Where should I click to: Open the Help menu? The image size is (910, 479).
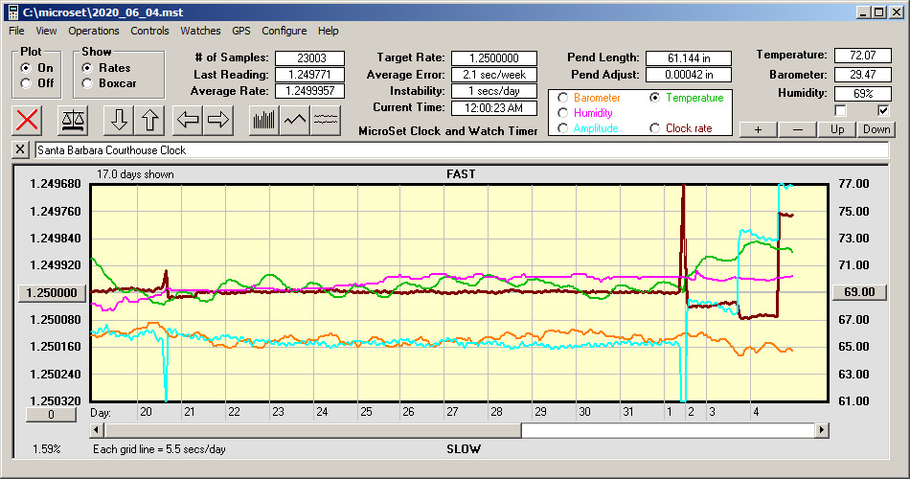(x=328, y=31)
